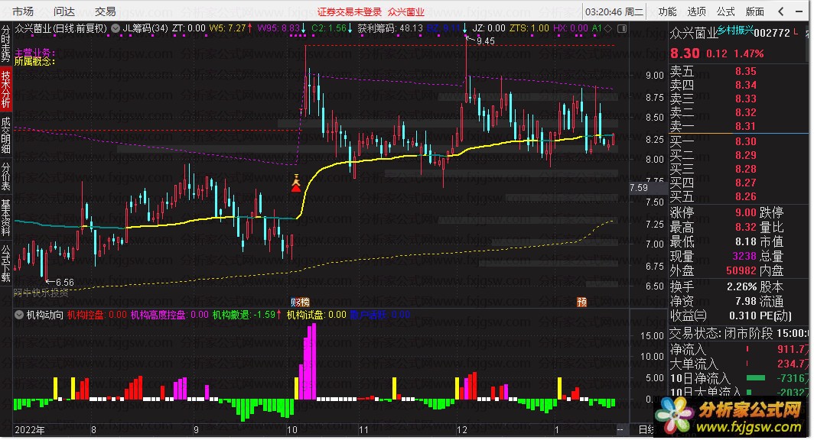
Task: Click the 众兴菌业(日线.前复权) chart title
Action: tap(61, 28)
